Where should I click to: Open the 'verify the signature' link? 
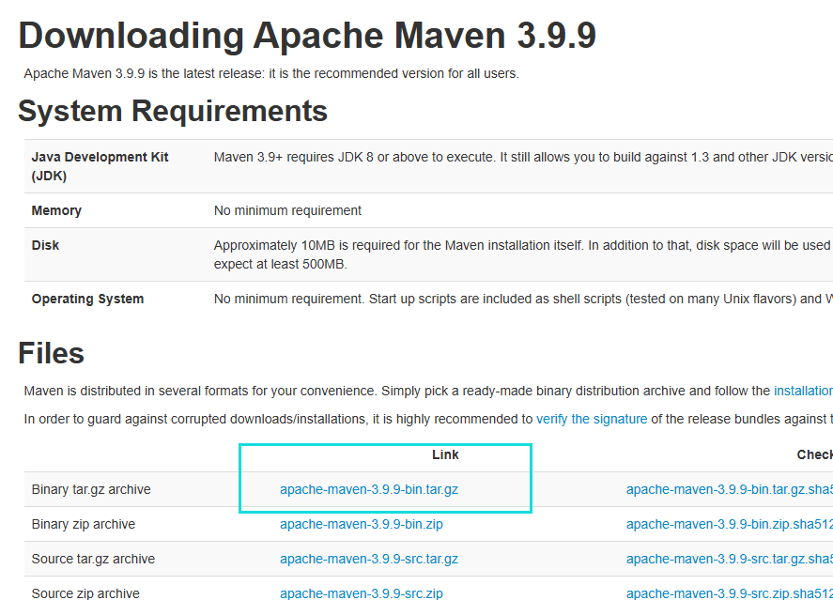592,419
